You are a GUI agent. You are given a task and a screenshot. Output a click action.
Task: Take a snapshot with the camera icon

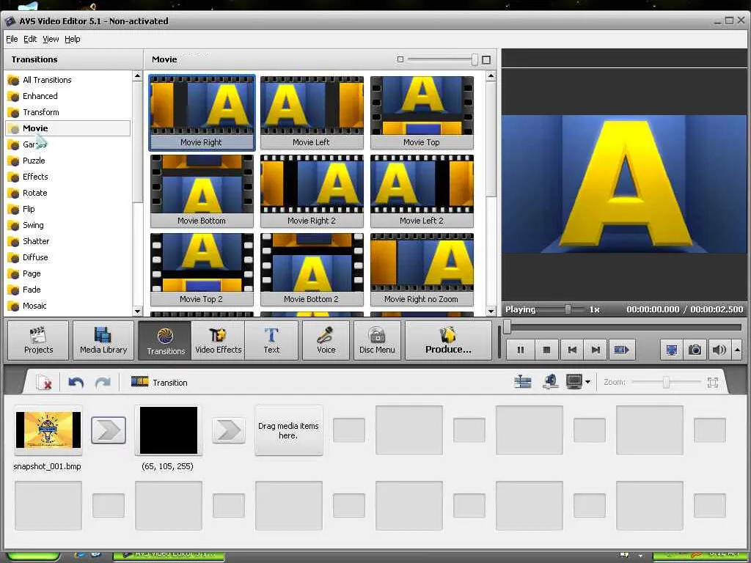(695, 350)
